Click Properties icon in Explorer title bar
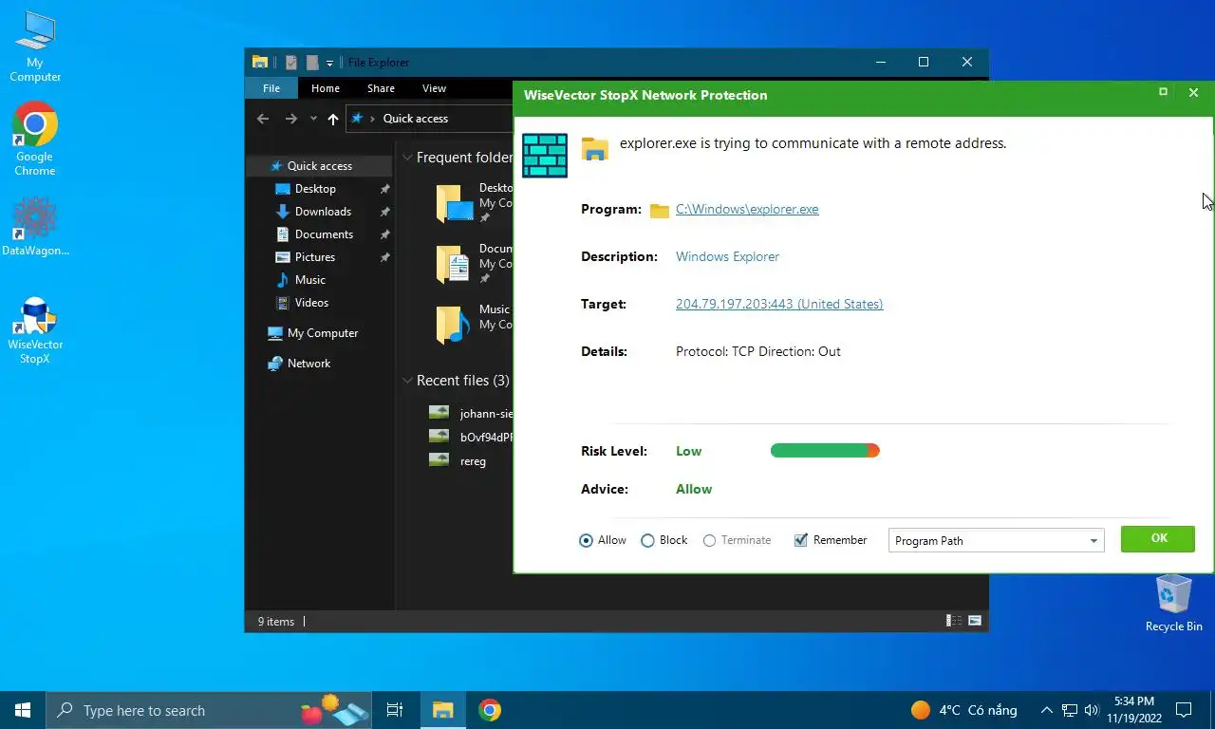 (x=291, y=63)
